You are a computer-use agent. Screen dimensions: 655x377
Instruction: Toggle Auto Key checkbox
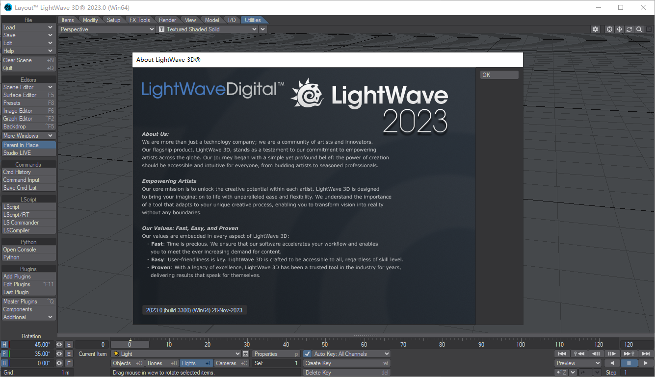tap(308, 354)
